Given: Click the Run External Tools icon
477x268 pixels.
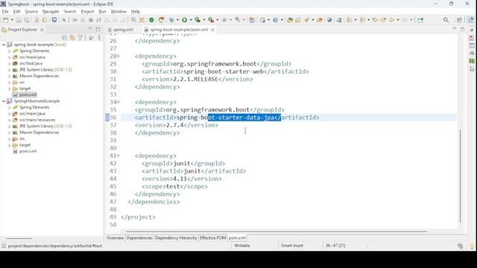Looking at the screenshot, I should tap(211, 20).
